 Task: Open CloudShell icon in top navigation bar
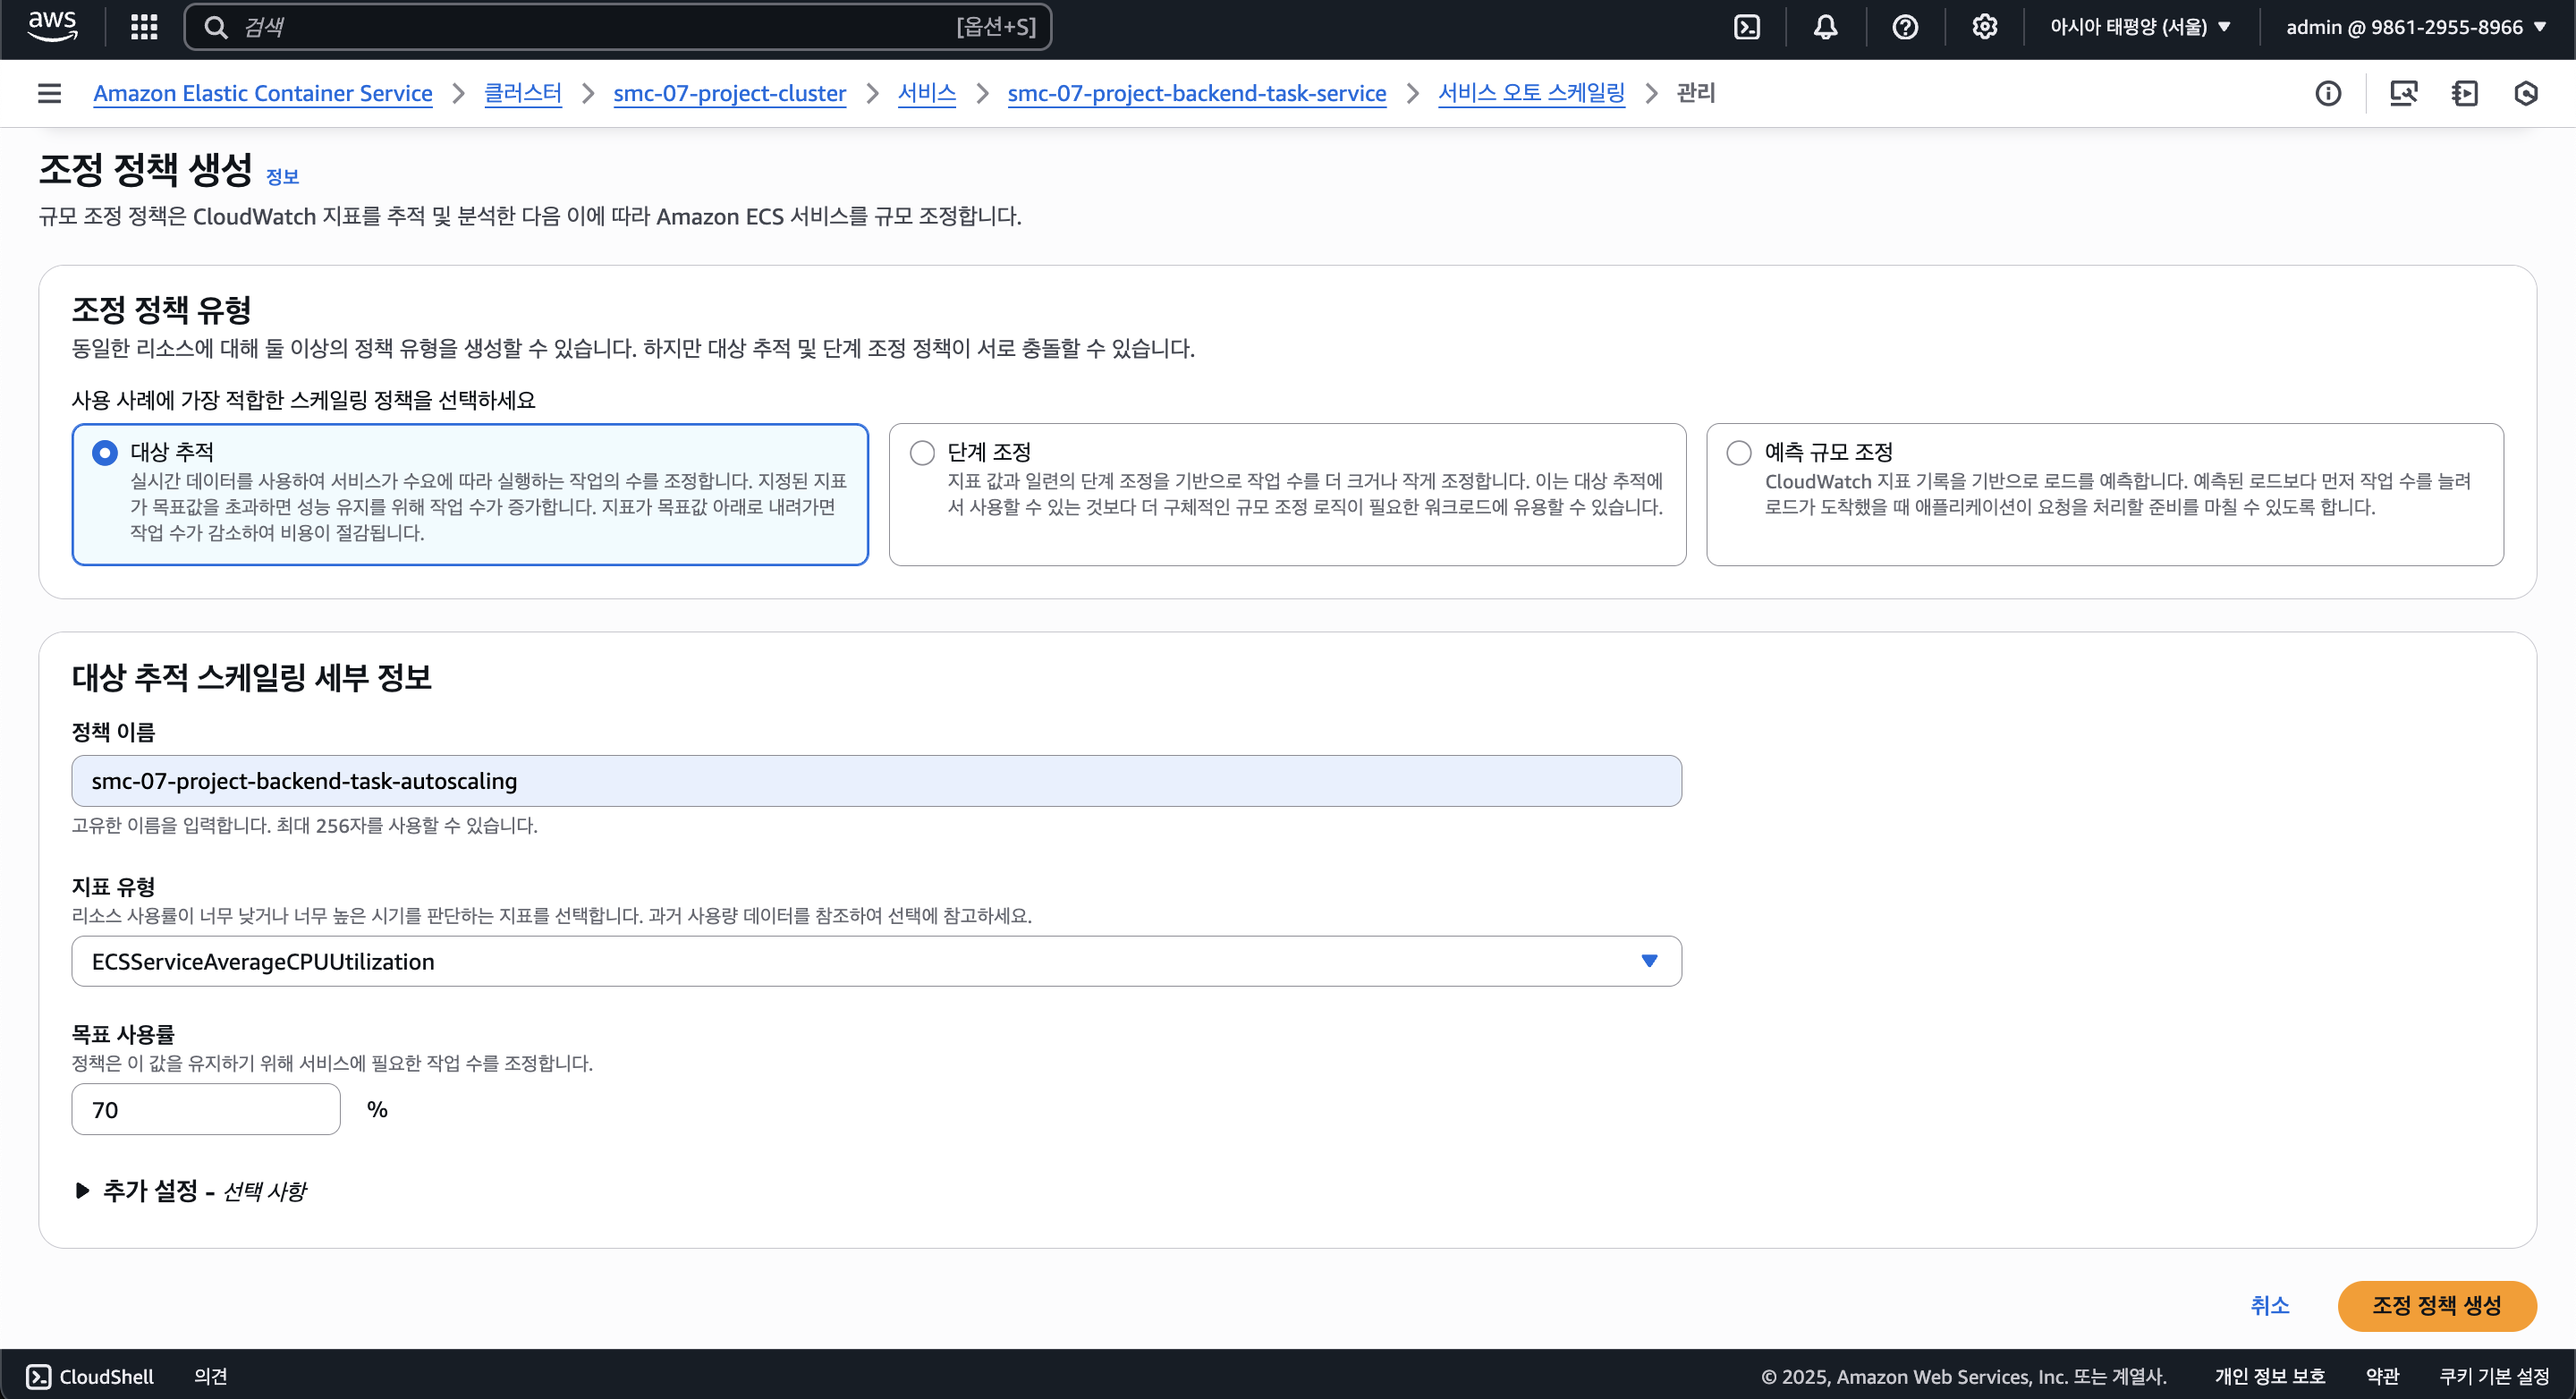[x=1746, y=27]
